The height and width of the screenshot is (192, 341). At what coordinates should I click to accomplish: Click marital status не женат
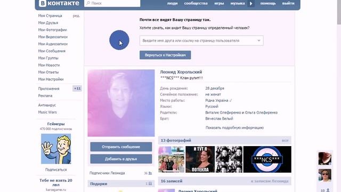[x=213, y=94]
